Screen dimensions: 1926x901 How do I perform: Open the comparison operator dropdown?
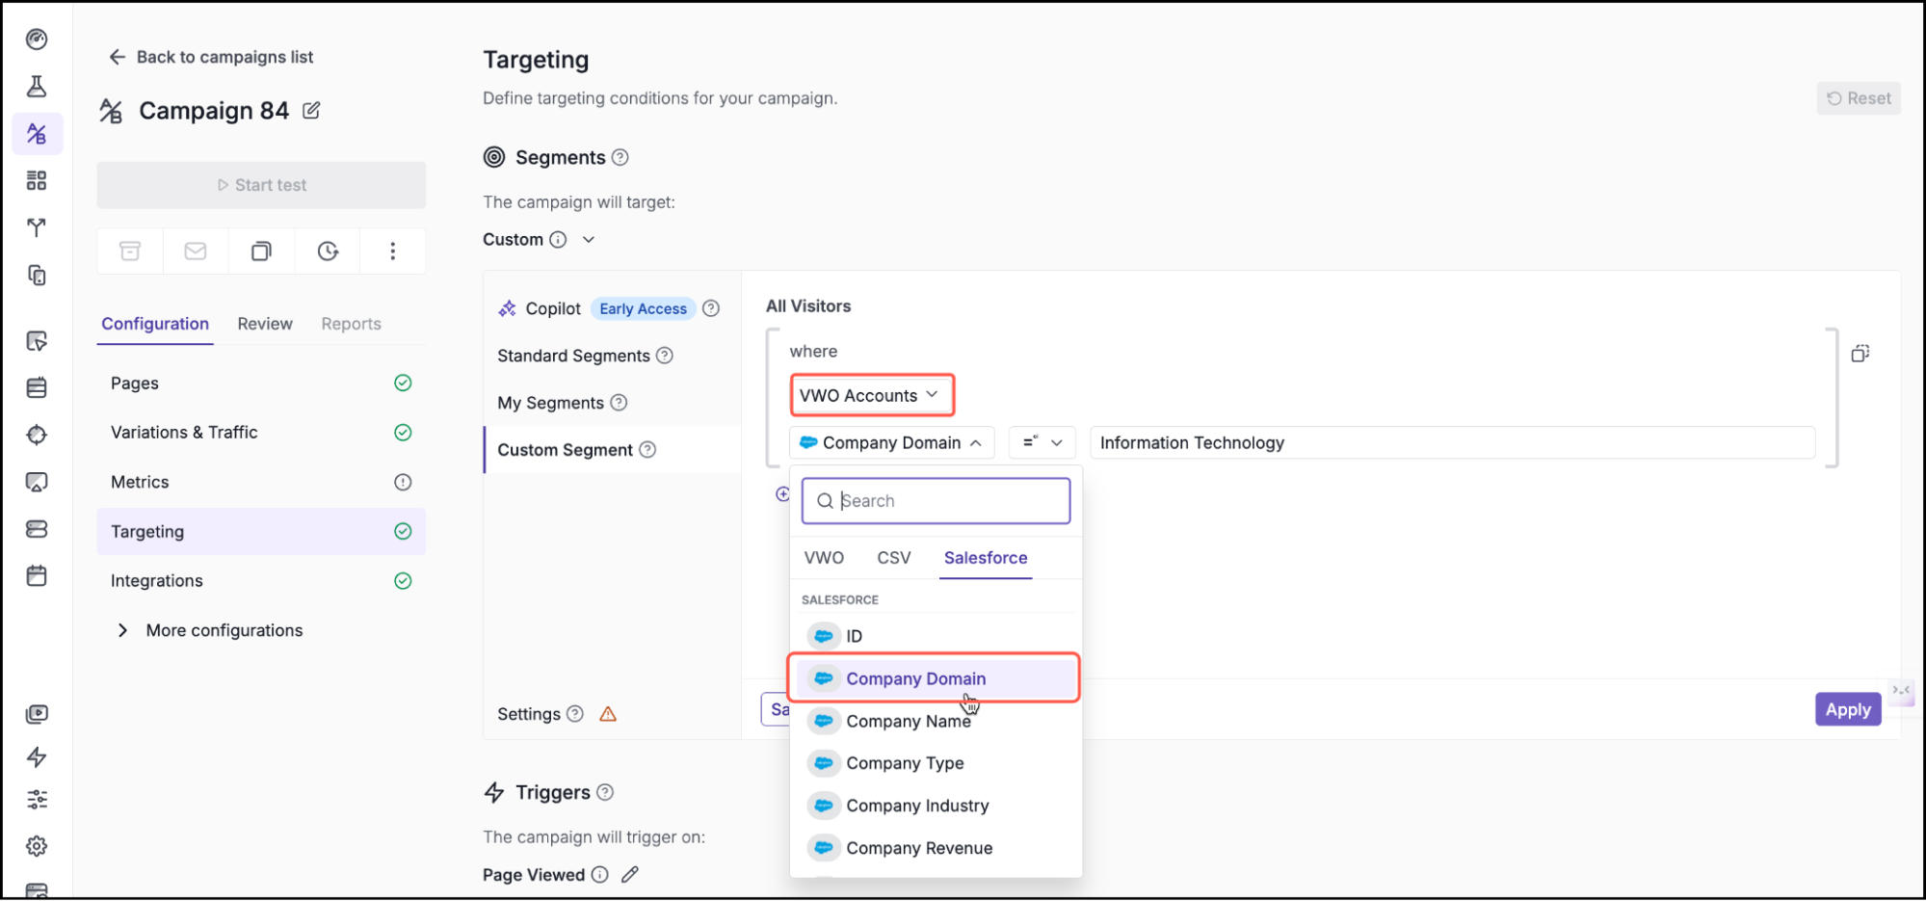[1042, 442]
